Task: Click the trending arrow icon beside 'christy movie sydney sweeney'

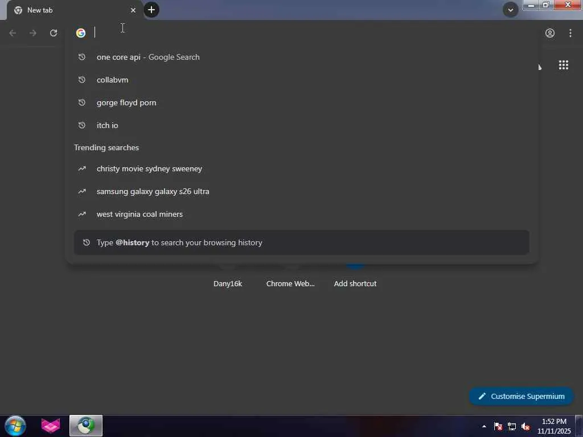Action: point(82,168)
